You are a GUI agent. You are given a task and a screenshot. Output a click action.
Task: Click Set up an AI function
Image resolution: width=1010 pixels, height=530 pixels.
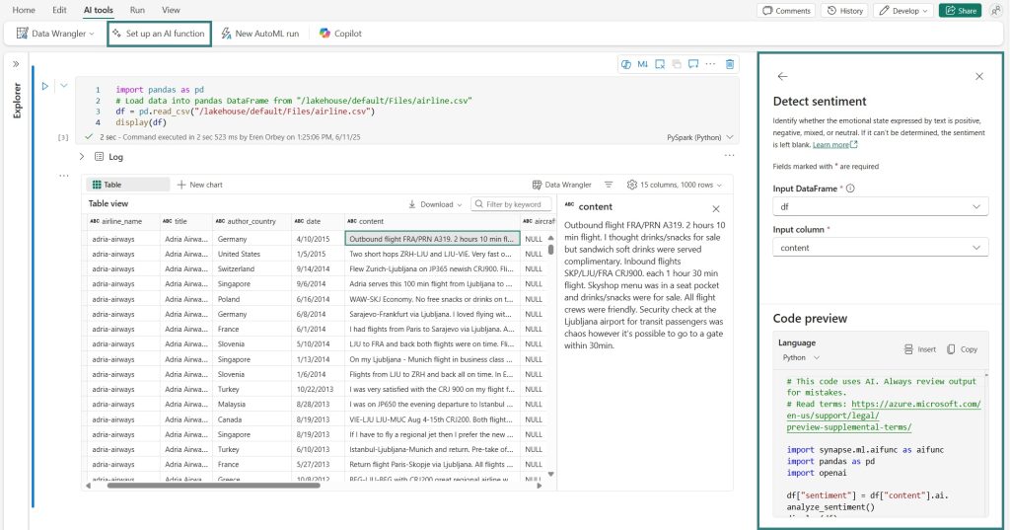[159, 34]
